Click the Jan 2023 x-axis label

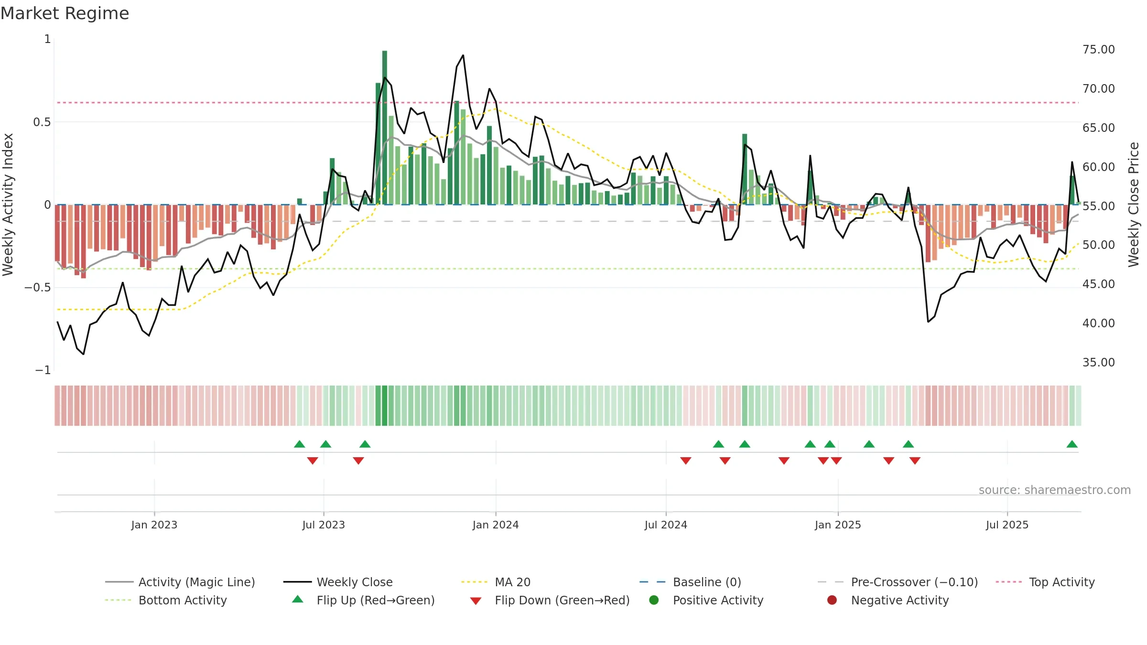tap(154, 525)
